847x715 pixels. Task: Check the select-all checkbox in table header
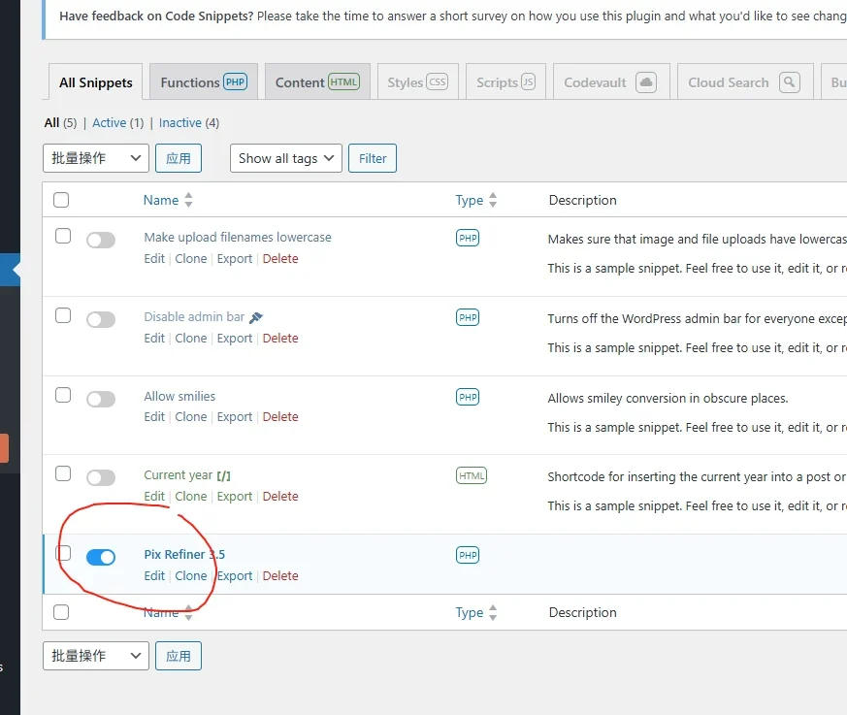click(x=61, y=200)
